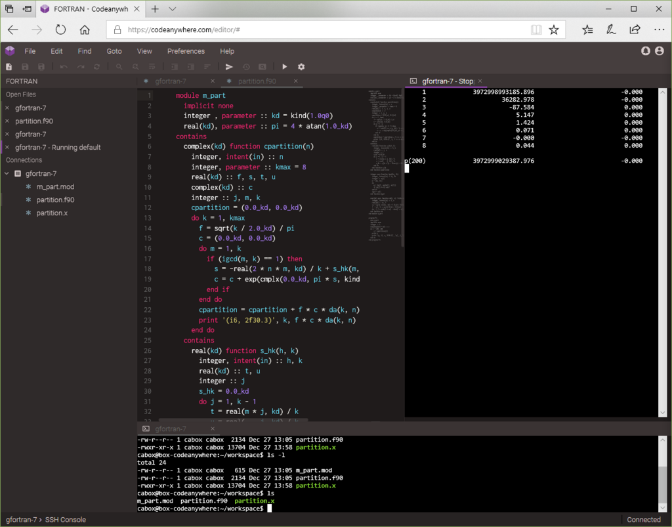Open notifications bell icon

[646, 51]
